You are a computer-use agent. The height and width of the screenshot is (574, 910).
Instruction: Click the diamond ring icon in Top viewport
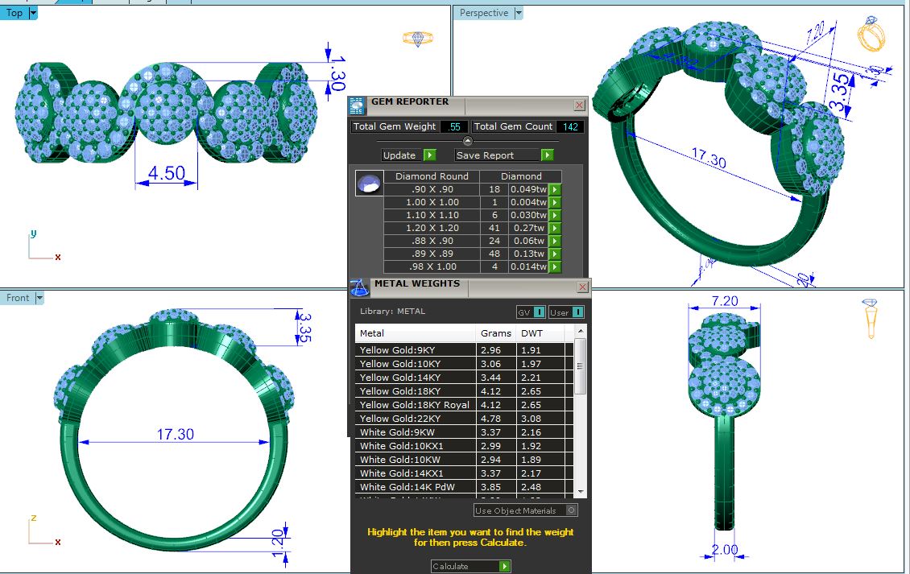tap(418, 39)
